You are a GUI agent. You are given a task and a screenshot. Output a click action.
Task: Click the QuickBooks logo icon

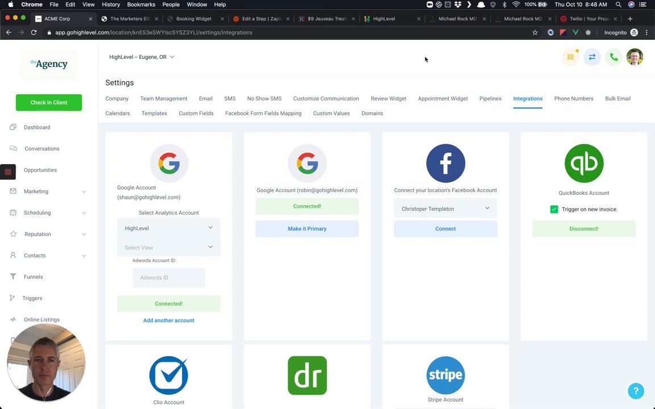point(583,163)
